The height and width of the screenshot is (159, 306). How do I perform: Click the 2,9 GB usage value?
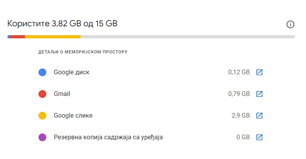[240, 116]
